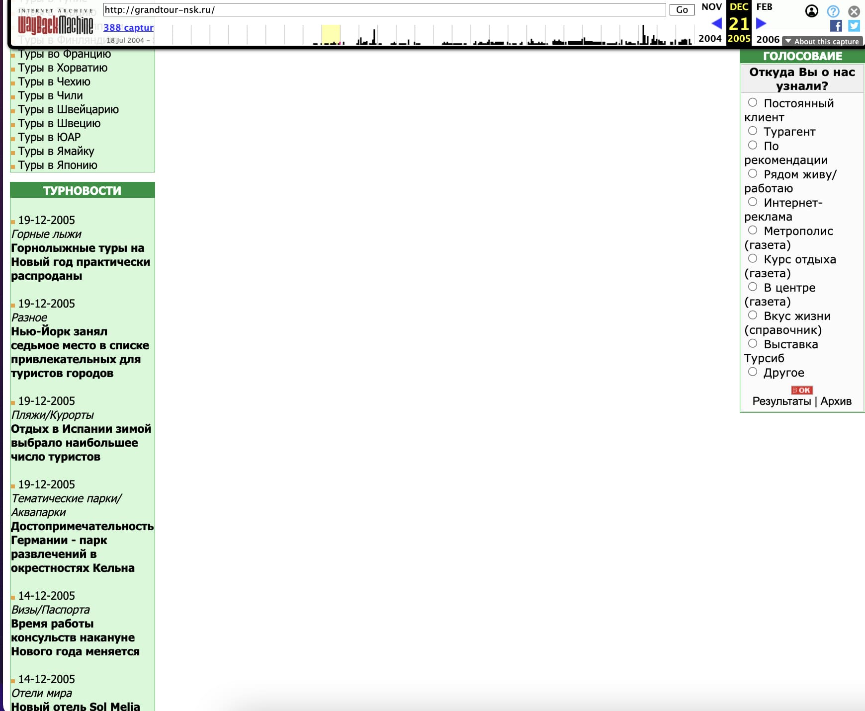
Task: Submit the vote with red OK button
Action: pos(802,390)
